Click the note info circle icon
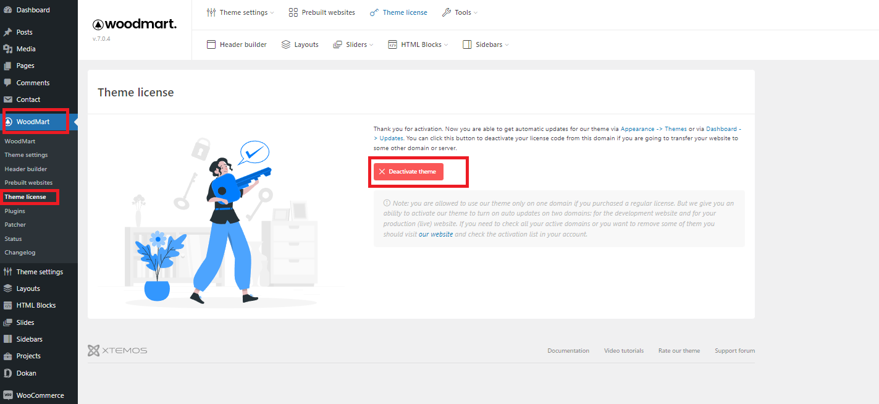Image resolution: width=879 pixels, height=404 pixels. 387,203
